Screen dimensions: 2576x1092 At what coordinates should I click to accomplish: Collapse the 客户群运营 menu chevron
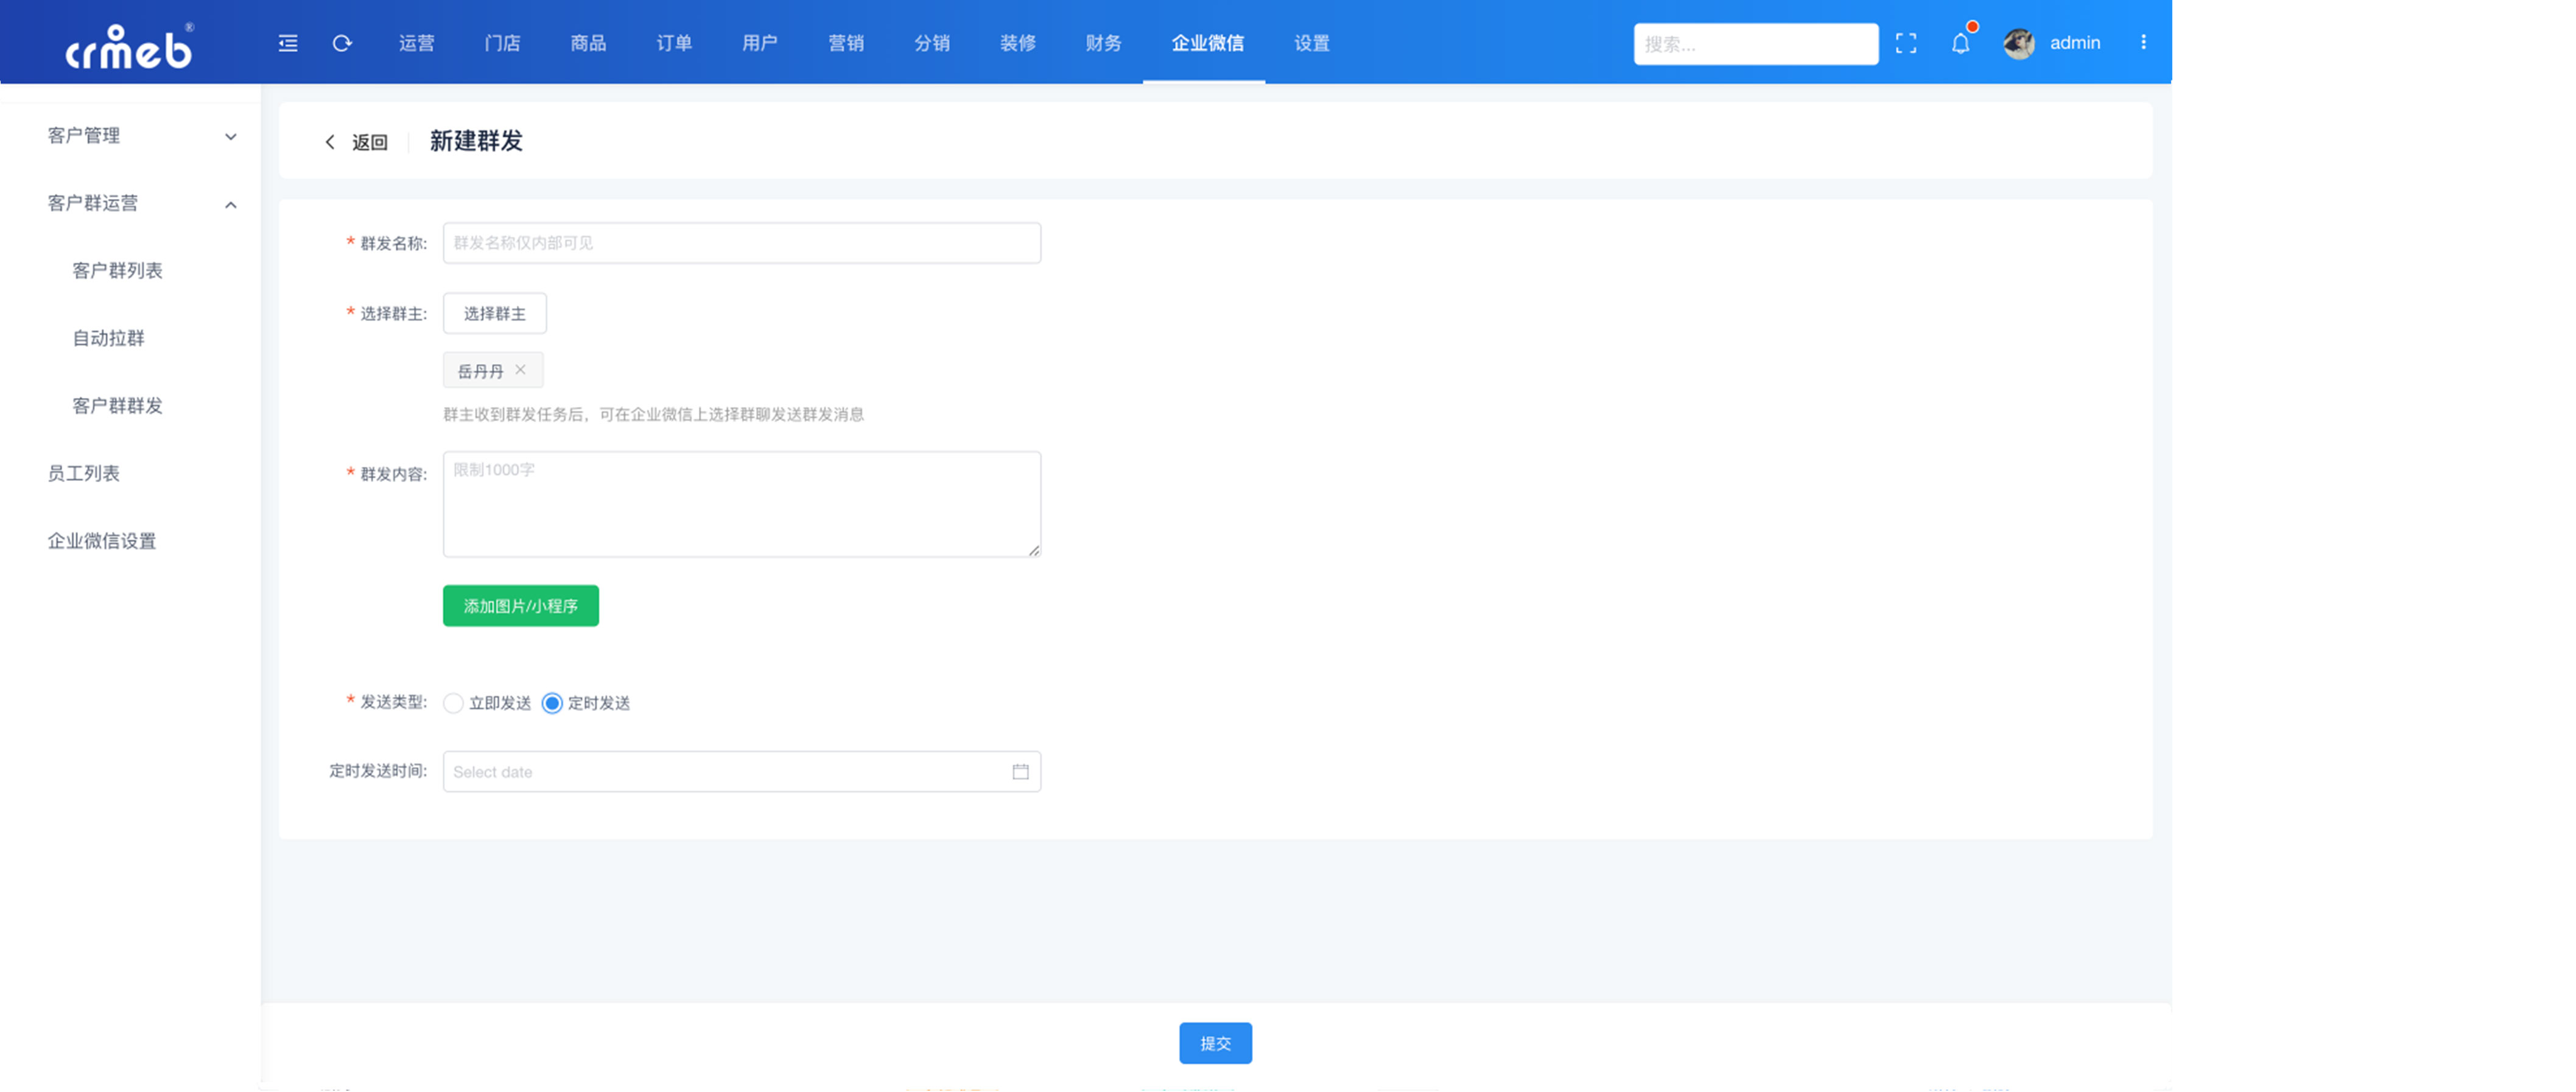pos(231,204)
